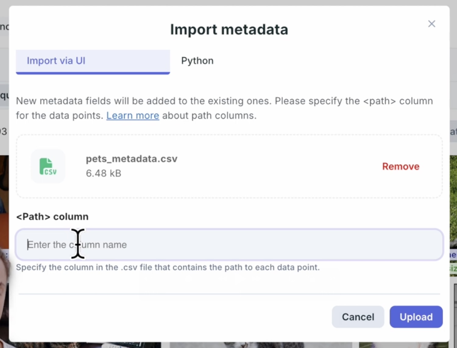This screenshot has height=348, width=457.
Task: Click the green CSV file icon
Action: (x=48, y=167)
